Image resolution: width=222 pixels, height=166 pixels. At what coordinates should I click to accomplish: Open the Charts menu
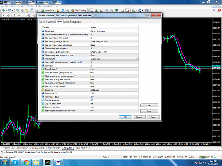(29, 6)
